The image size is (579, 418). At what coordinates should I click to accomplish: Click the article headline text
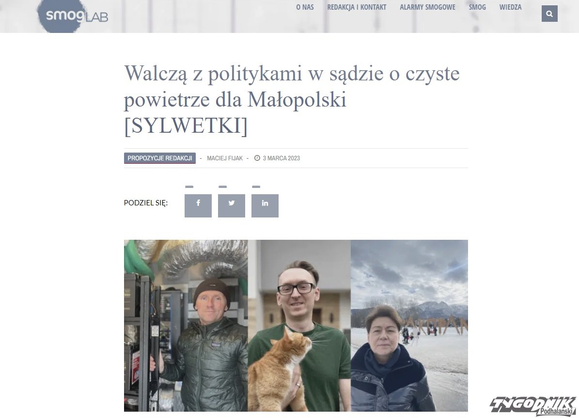[x=292, y=99]
